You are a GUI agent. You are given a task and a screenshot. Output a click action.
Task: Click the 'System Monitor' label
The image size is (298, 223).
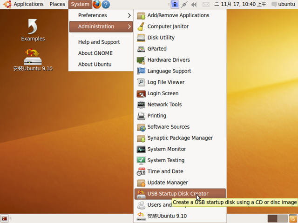[167, 149]
